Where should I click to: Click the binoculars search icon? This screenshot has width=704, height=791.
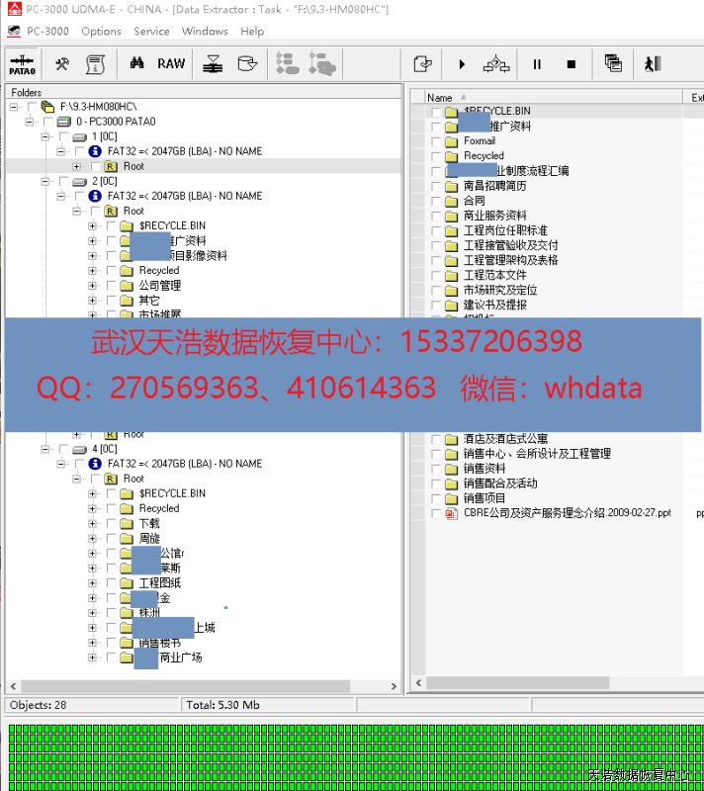coord(137,64)
